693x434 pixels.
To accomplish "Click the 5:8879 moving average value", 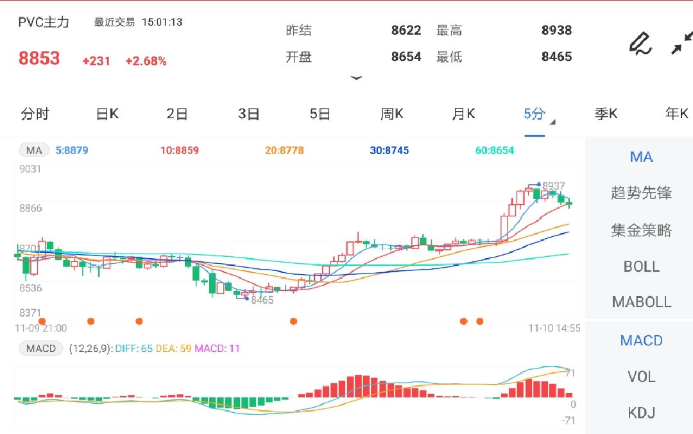I will (x=72, y=150).
